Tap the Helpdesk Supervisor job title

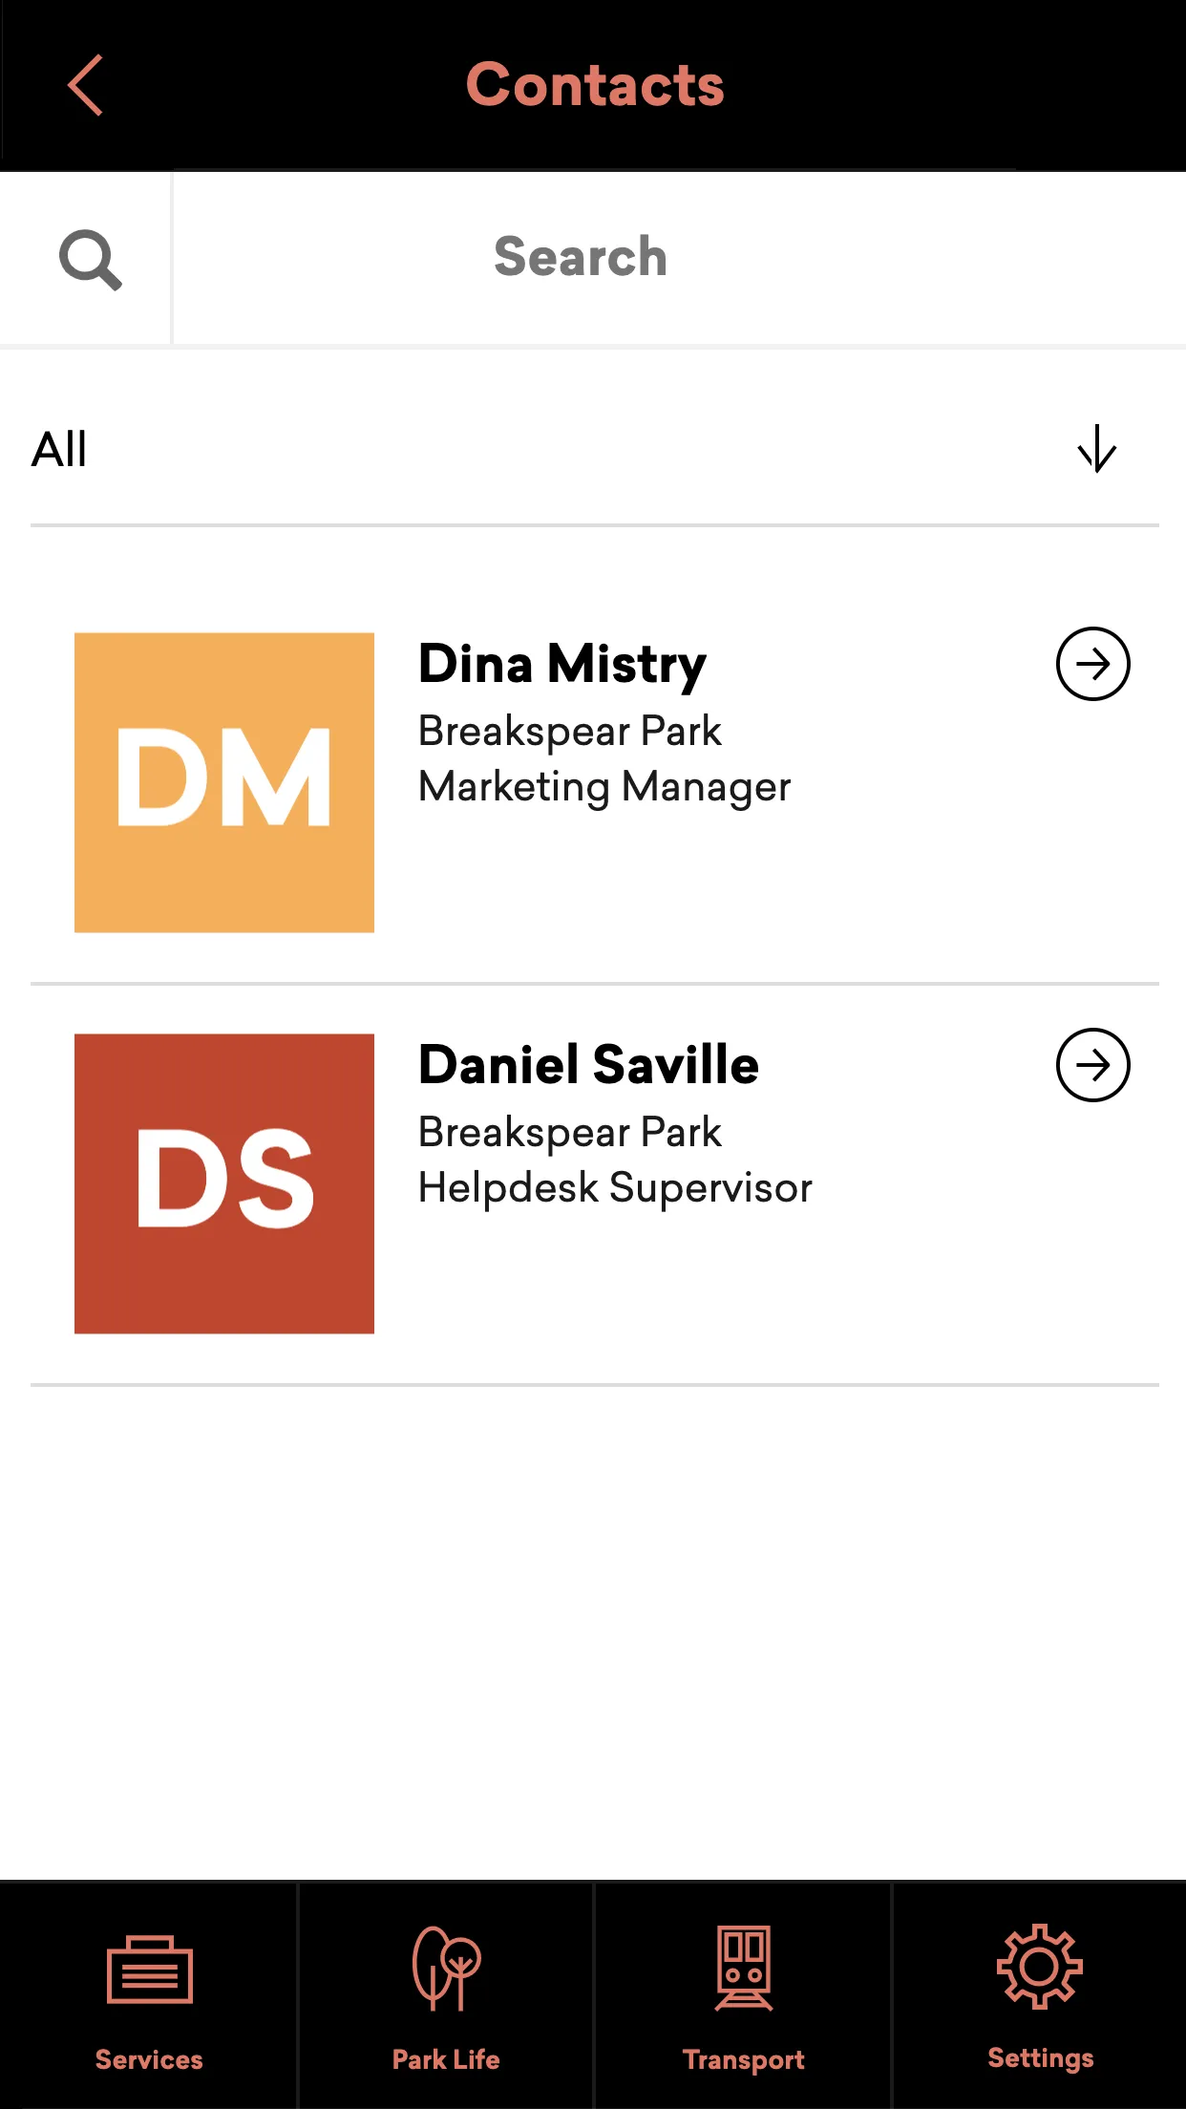(615, 1188)
